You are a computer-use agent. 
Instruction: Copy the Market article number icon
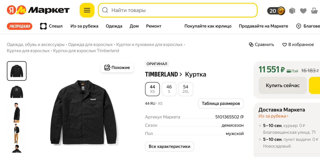point(242,117)
